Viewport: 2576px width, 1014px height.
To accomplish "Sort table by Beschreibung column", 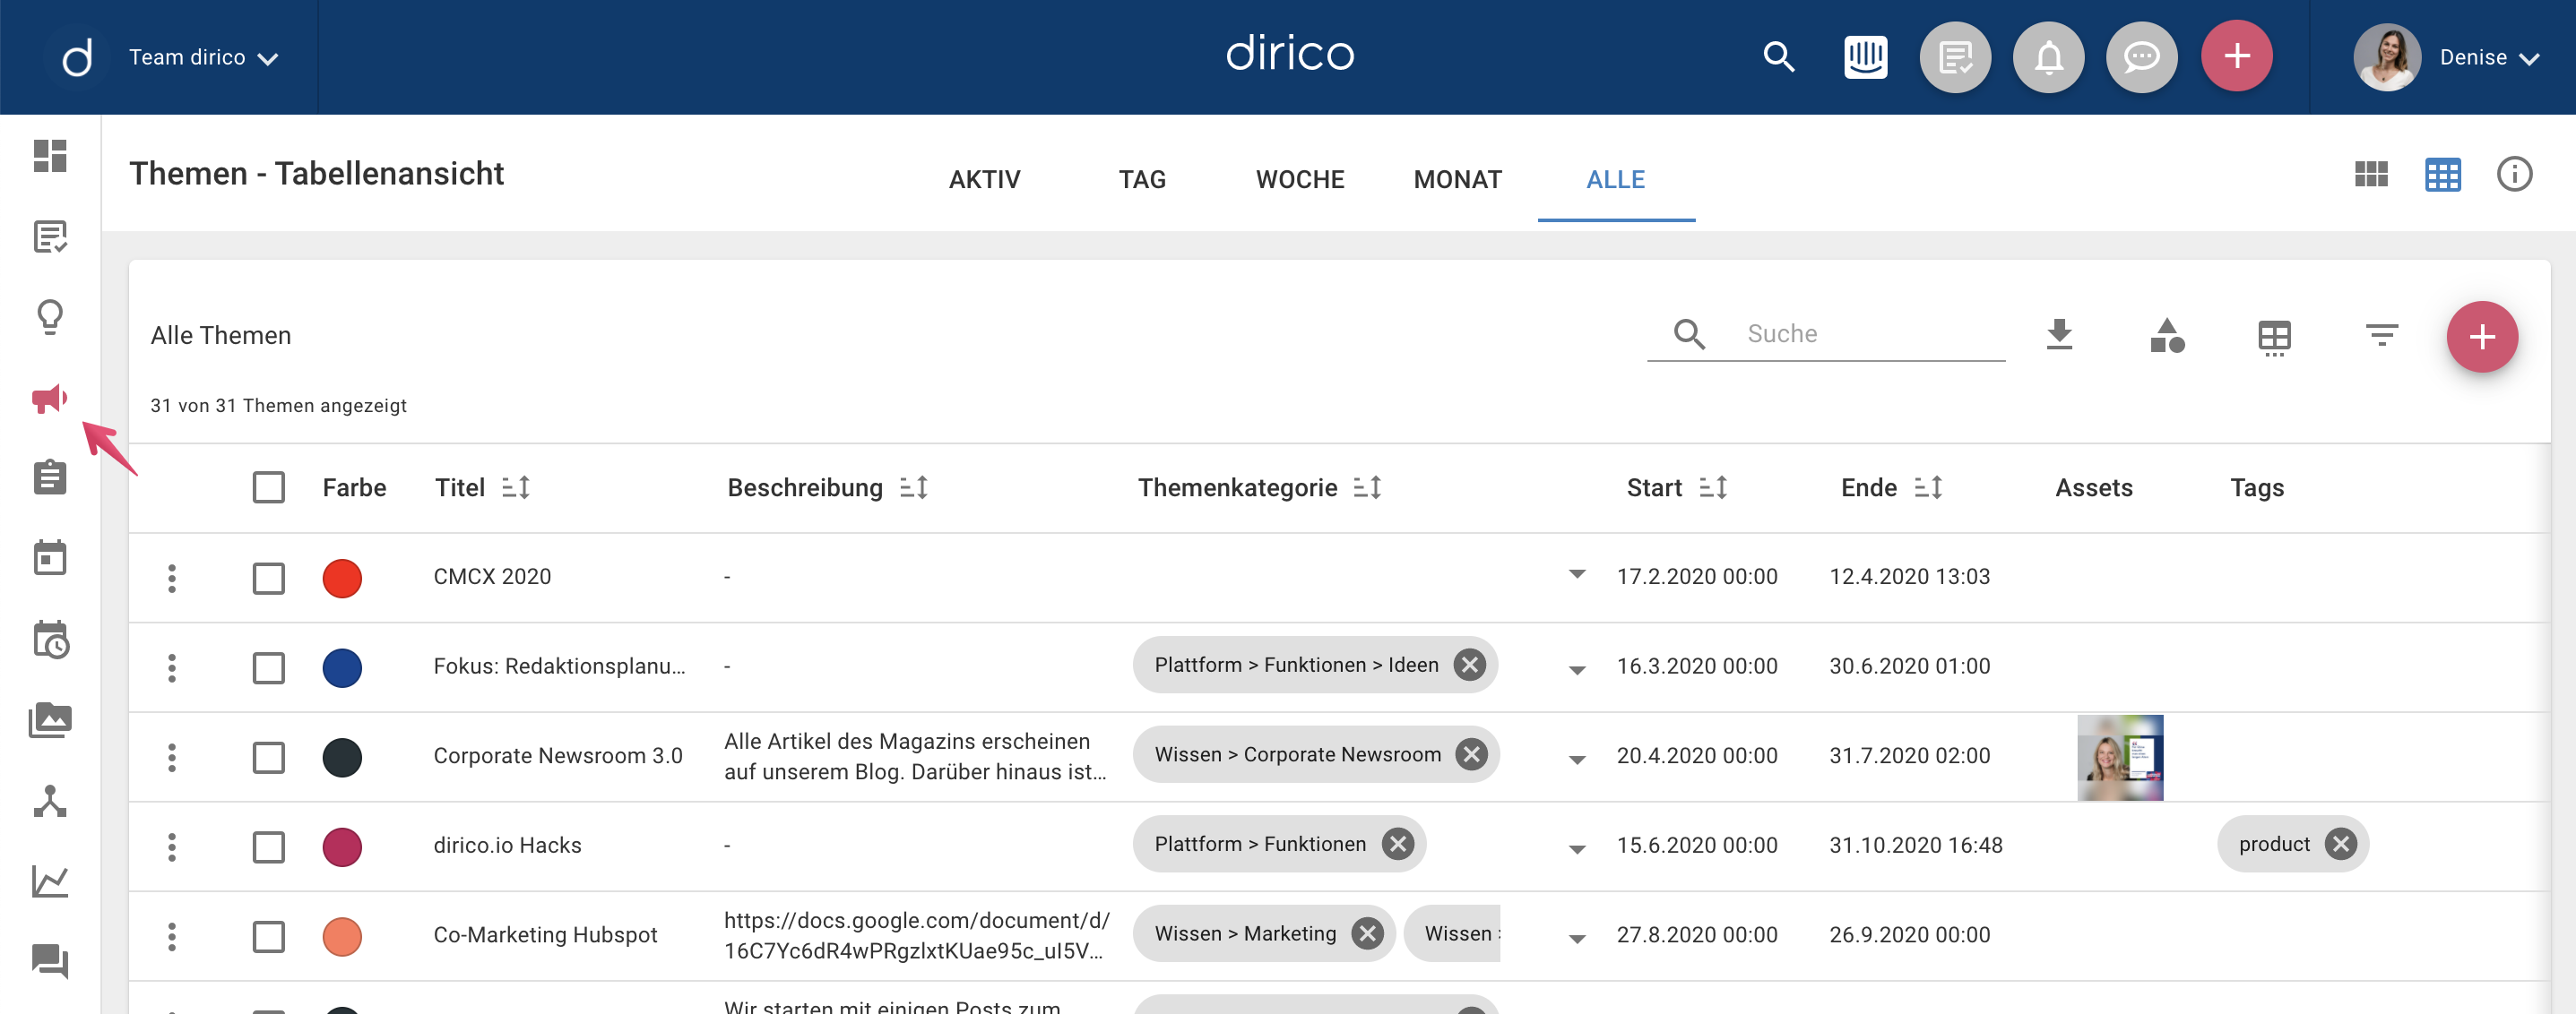I will [x=914, y=487].
